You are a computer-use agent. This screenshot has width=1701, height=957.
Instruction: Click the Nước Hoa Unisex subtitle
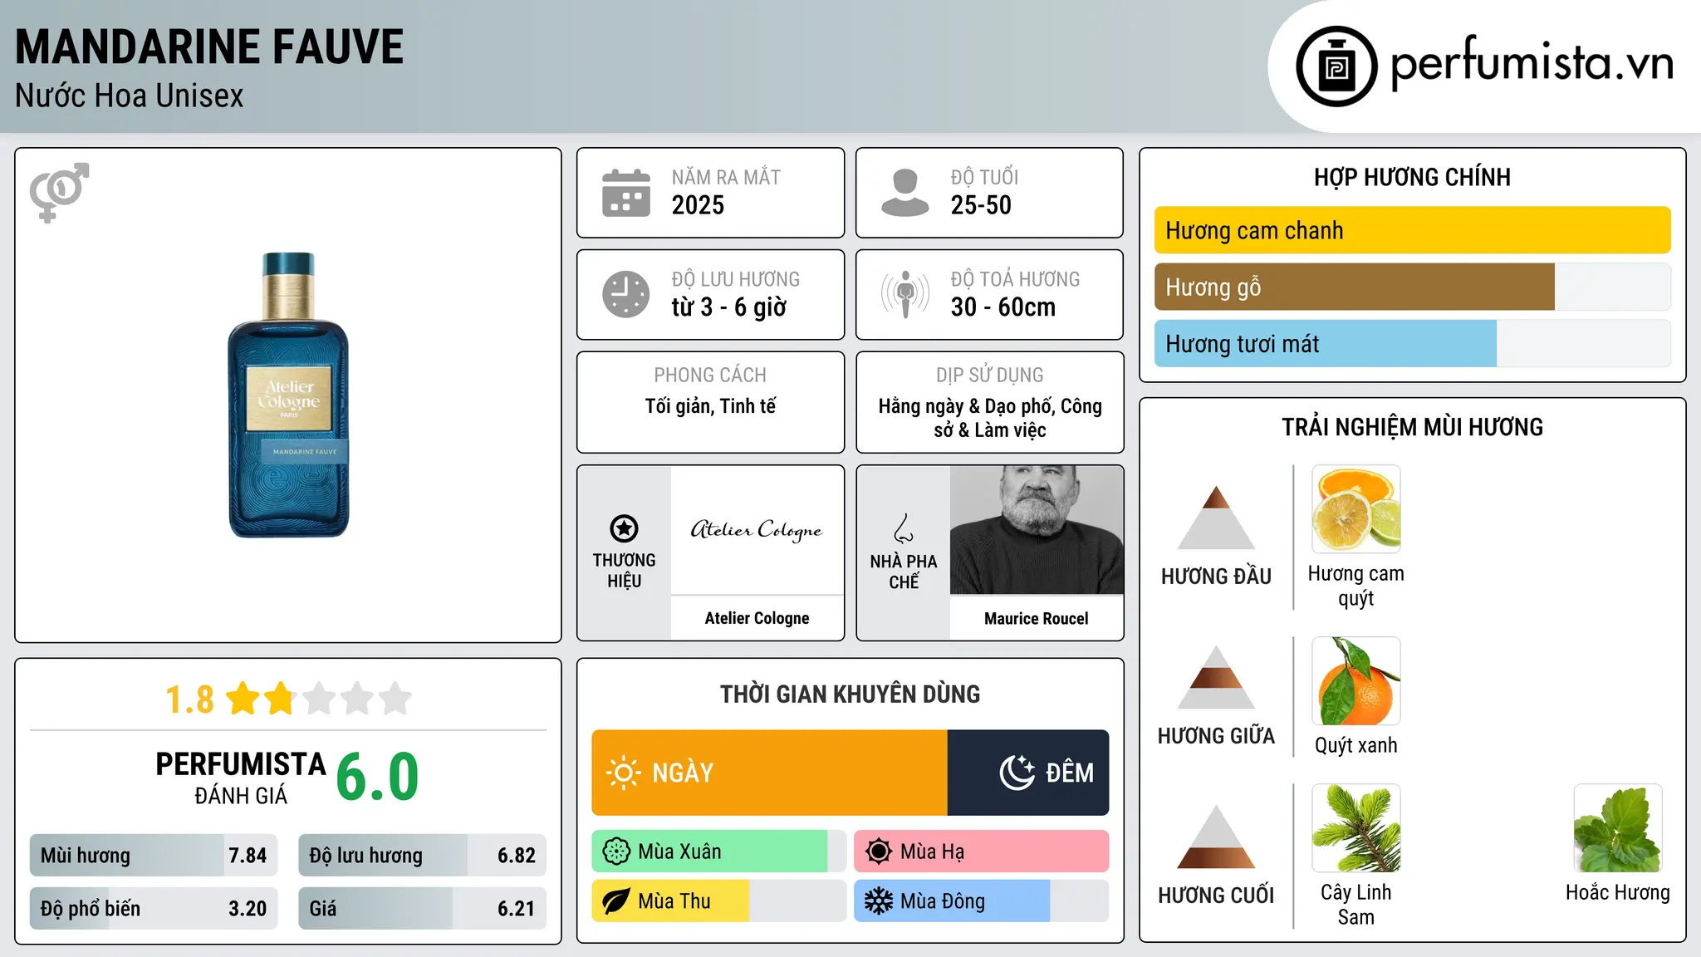tap(130, 96)
